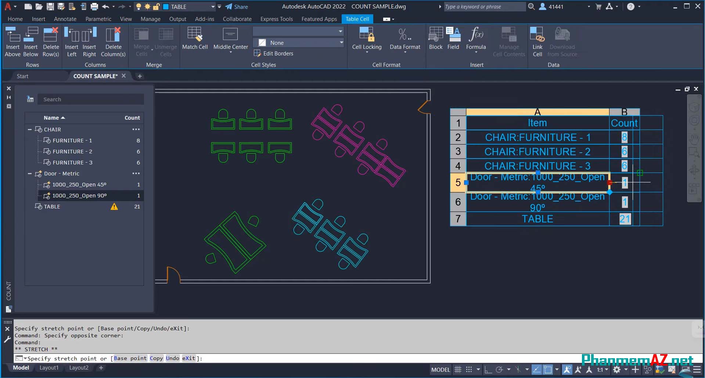Screen dimensions: 705x378
Task: Insert a Field with the Field icon
Action: coord(453,39)
